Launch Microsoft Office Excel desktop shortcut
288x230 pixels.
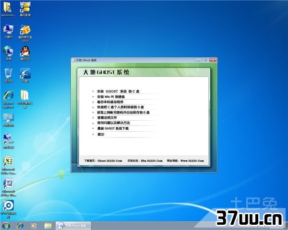(x=8, y=165)
